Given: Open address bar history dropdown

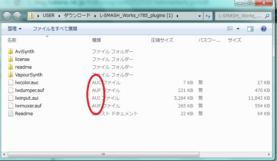Looking at the screenshot, I should (x=199, y=16).
